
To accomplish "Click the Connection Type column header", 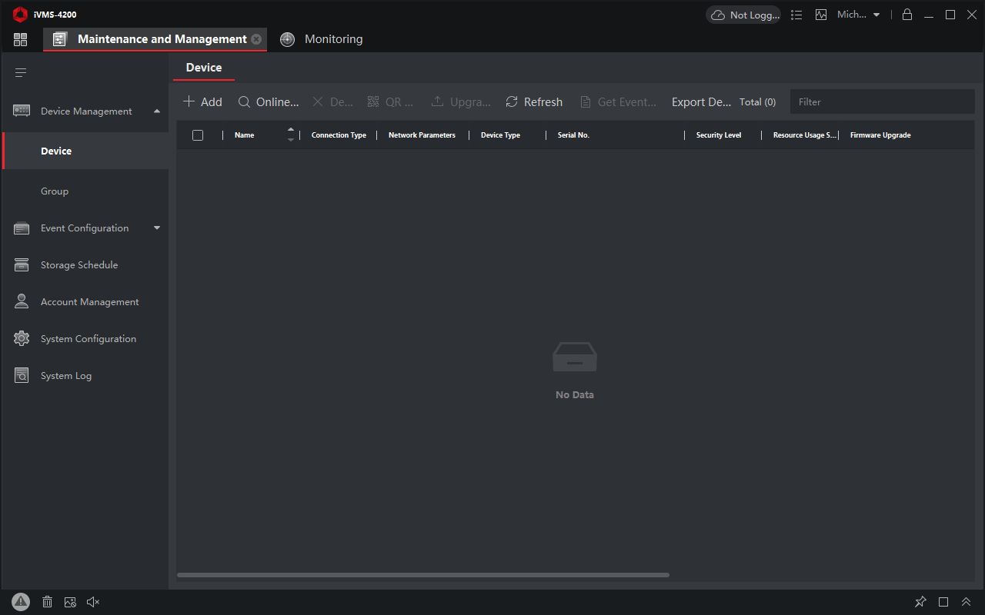I will pos(339,135).
